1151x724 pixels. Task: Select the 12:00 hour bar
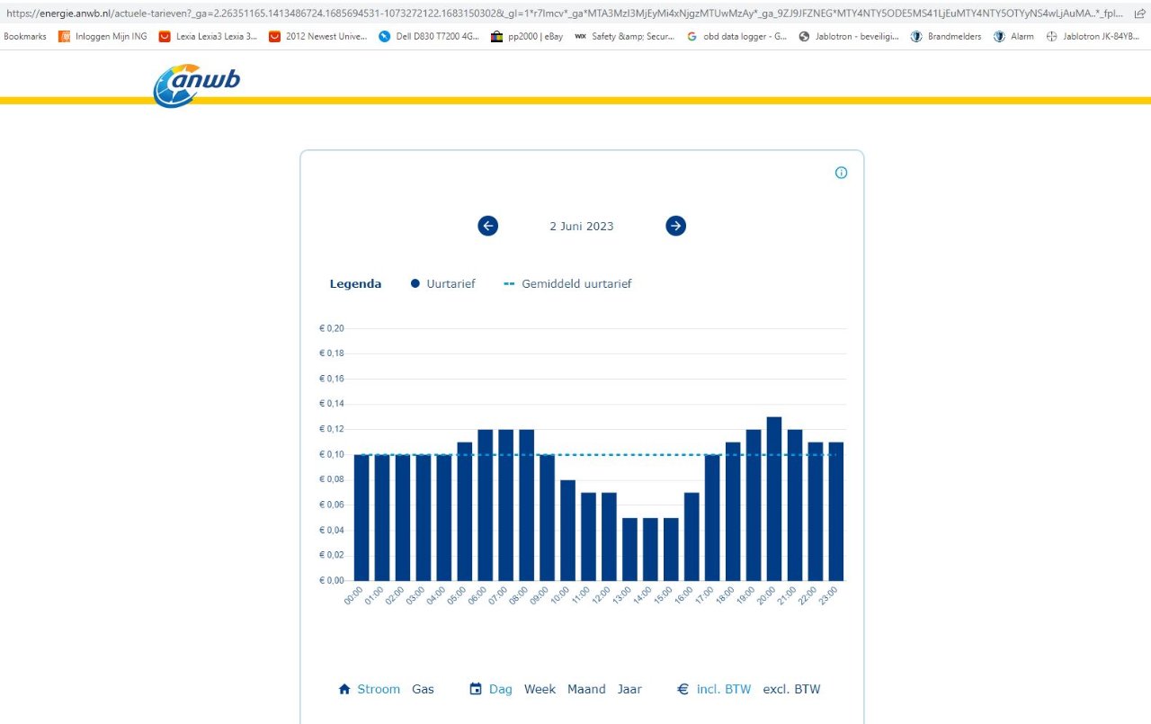pos(609,536)
